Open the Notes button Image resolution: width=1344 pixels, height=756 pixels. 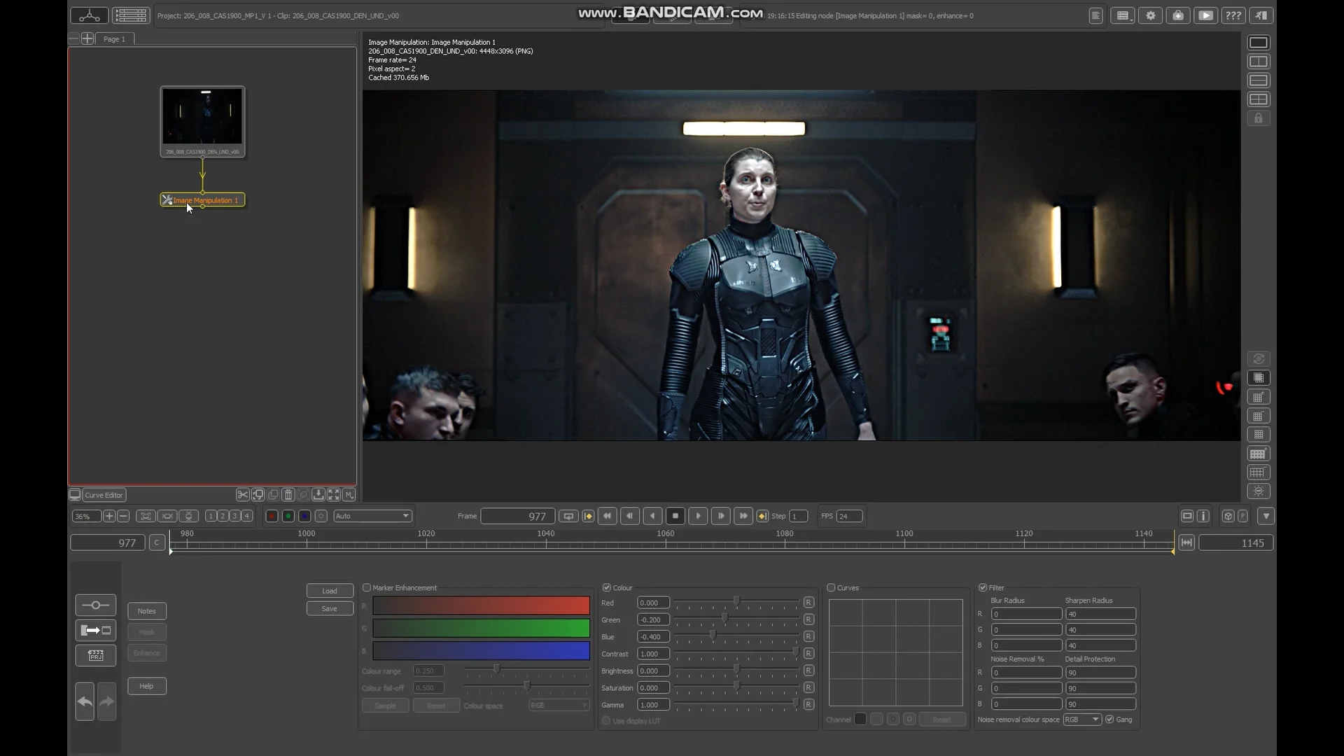coord(147,611)
